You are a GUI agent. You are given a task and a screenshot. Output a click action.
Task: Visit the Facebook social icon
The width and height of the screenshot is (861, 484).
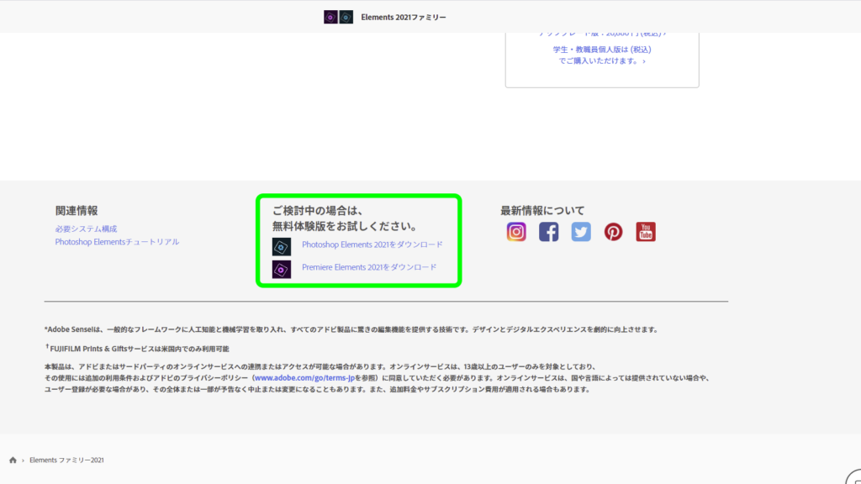point(548,232)
